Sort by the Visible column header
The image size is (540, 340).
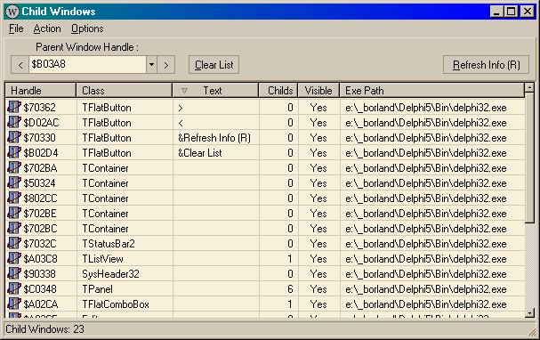318,91
